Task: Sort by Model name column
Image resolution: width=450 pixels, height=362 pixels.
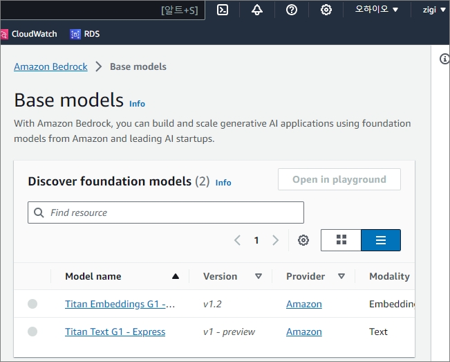Action: click(x=122, y=276)
